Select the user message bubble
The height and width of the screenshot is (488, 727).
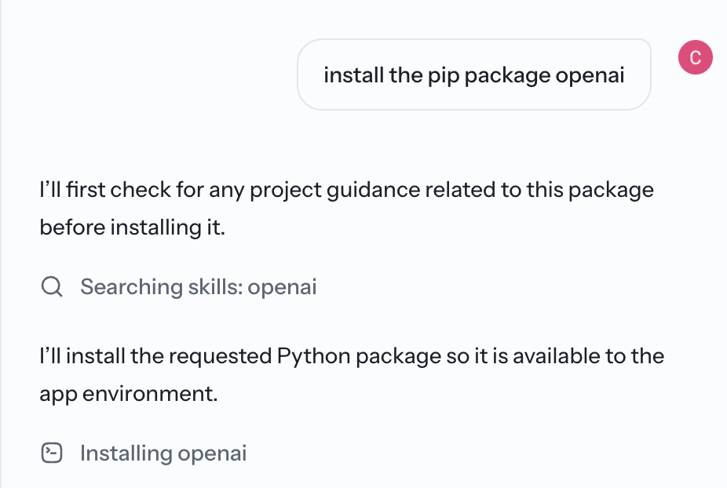click(474, 75)
